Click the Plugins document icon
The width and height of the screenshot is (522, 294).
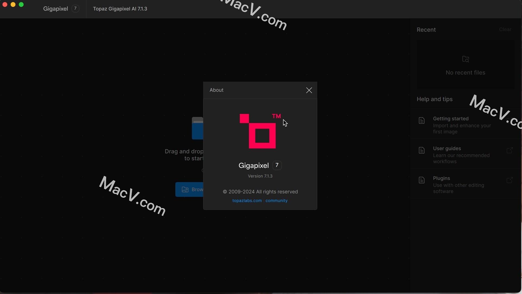point(422,180)
